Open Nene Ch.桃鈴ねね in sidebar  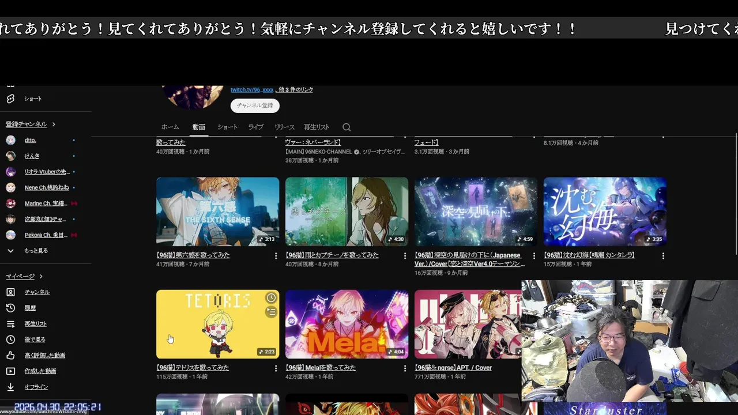click(x=47, y=187)
